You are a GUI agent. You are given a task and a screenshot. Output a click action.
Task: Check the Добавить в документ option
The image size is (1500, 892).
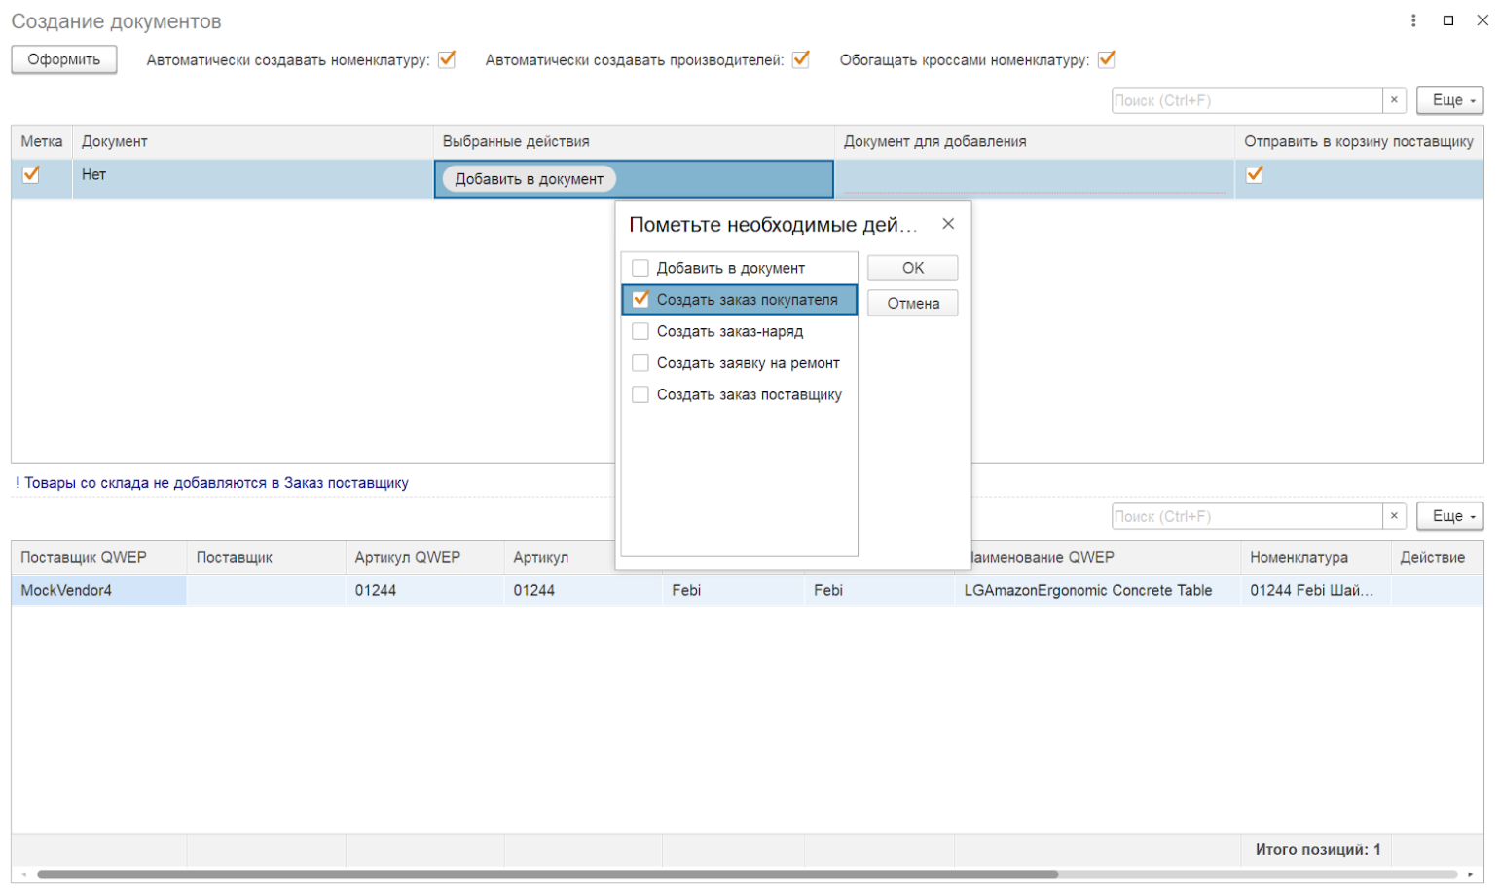640,268
